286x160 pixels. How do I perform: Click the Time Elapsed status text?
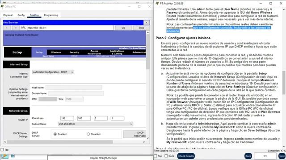(166, 151)
